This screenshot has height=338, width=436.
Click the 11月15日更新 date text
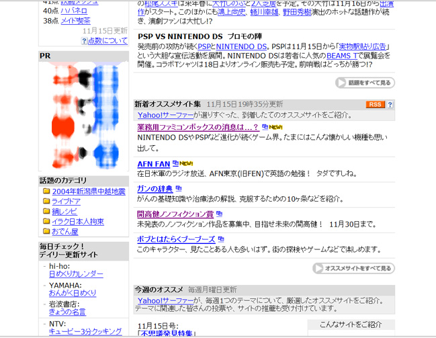click(x=105, y=31)
